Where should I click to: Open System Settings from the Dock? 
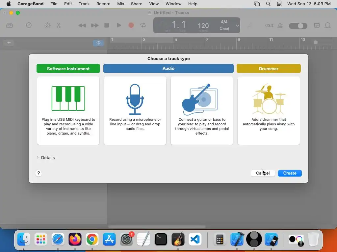(126, 239)
